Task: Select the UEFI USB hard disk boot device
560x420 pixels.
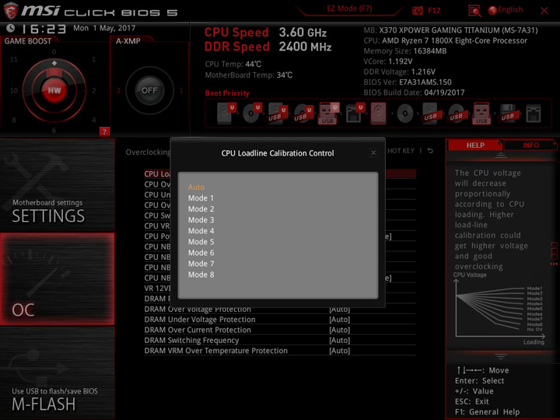Action: pos(278,114)
